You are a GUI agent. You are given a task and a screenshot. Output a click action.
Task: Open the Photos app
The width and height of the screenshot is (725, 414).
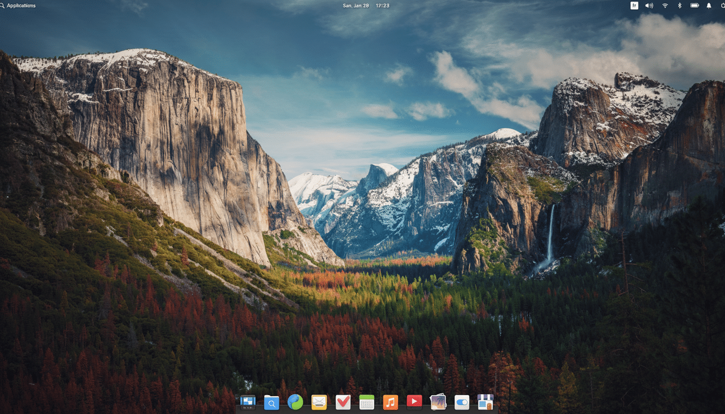tap(437, 402)
